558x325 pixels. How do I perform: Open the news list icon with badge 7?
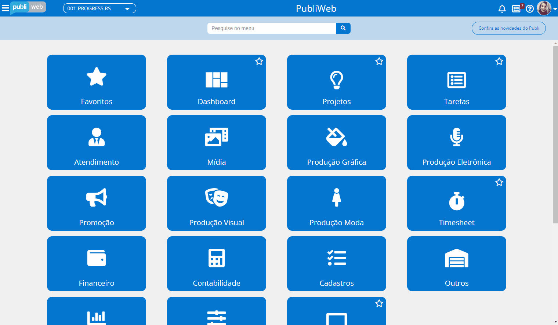pos(517,8)
